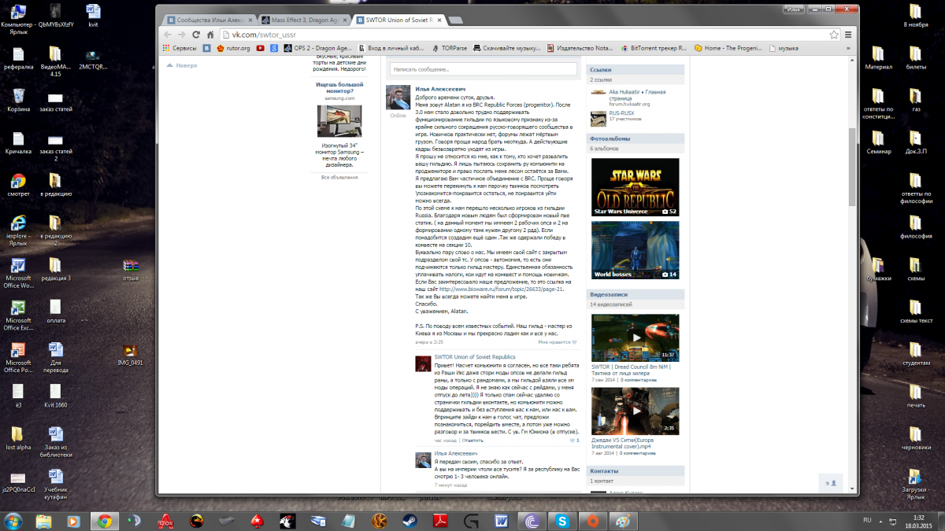Open Microsoft Word from the taskbar

502,520
